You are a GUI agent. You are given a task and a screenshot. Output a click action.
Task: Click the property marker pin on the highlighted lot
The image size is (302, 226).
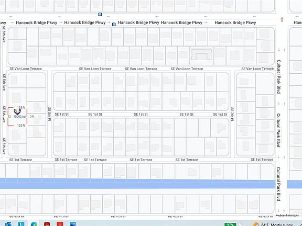17,111
